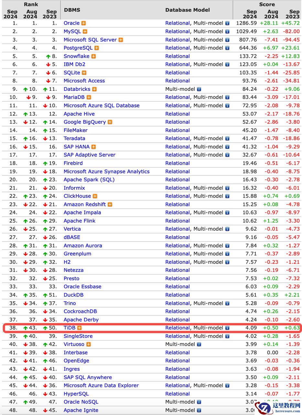
Task: Open the Netezza link
Action: pyautogui.click(x=73, y=270)
